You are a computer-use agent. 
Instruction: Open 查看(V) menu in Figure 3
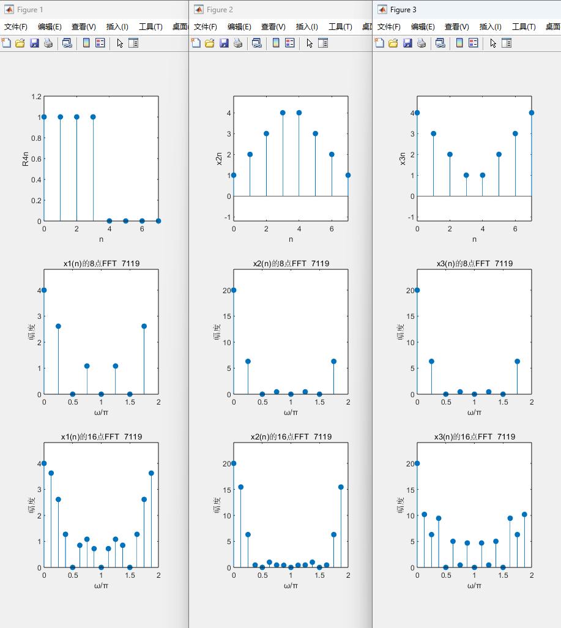pos(457,27)
